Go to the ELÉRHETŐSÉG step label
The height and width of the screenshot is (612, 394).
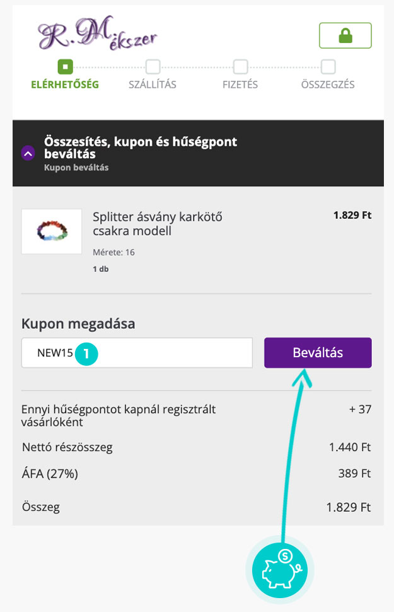click(x=65, y=85)
